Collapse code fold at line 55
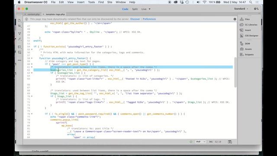277x156 pixels. click(x=32, y=49)
